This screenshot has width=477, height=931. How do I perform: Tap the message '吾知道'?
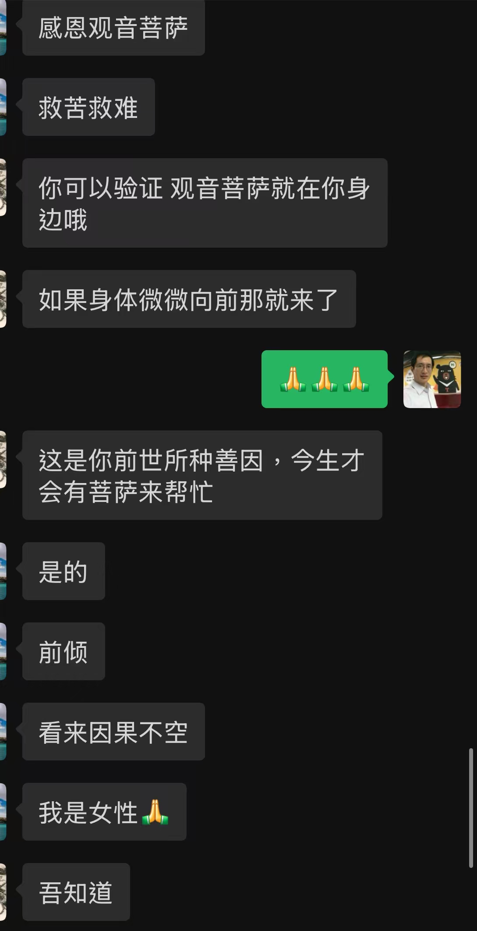tap(76, 892)
